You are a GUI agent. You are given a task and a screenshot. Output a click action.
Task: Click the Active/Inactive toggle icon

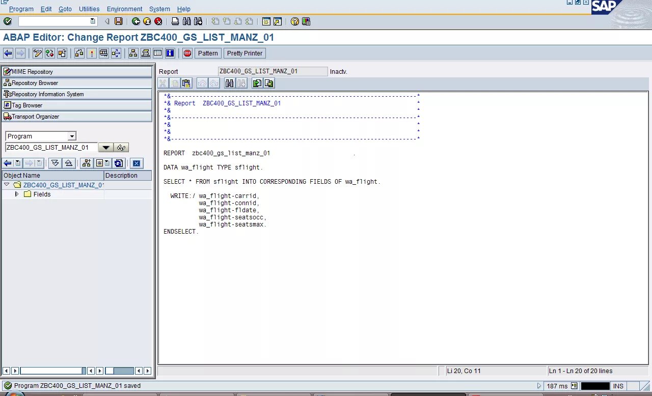coord(50,53)
